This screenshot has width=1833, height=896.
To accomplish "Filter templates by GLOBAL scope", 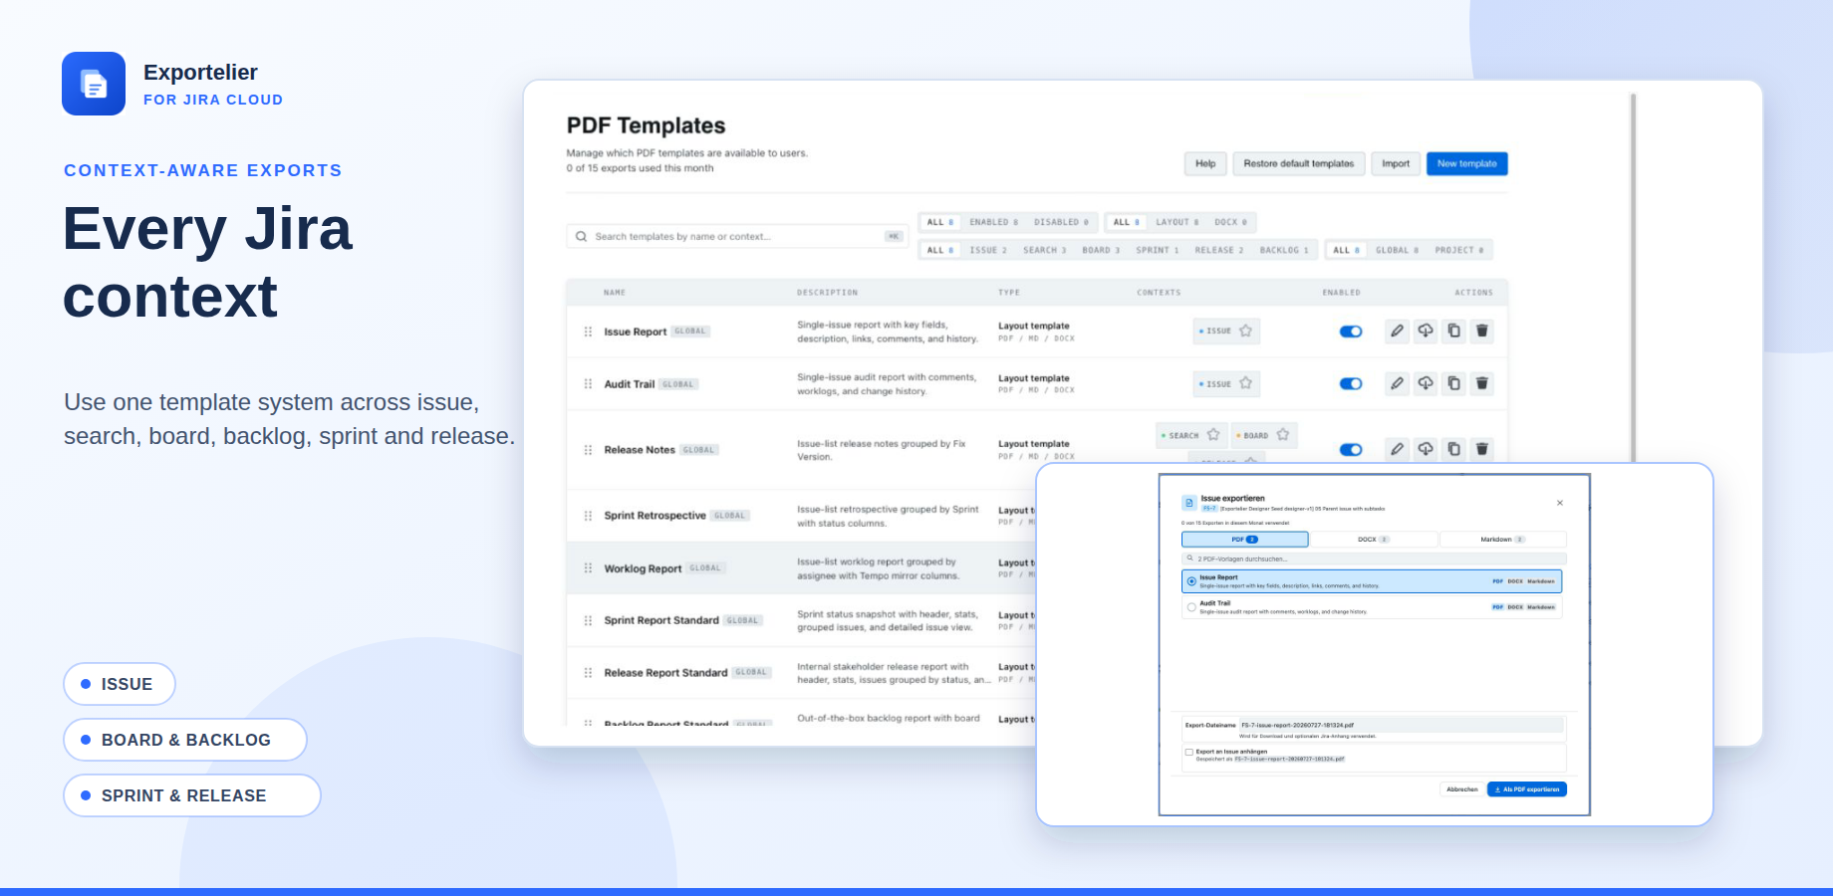I will pos(1397,250).
